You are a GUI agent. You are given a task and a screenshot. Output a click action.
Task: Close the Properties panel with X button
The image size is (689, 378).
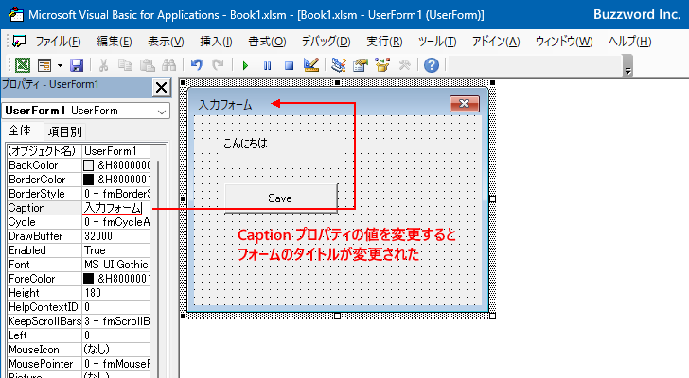[161, 87]
